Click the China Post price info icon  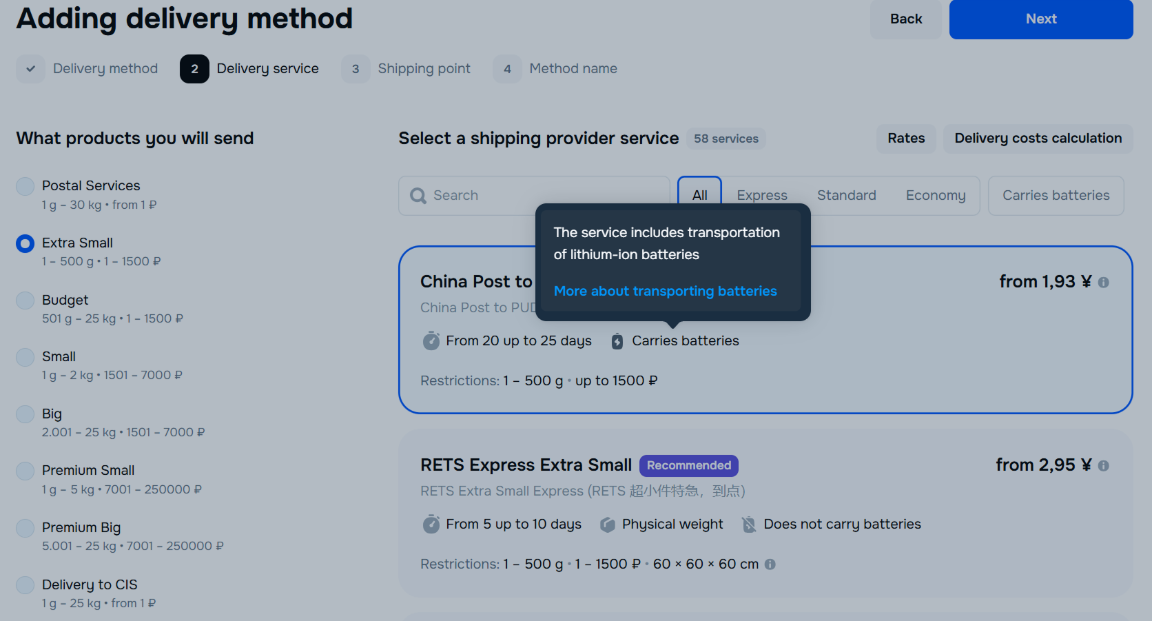tap(1103, 283)
